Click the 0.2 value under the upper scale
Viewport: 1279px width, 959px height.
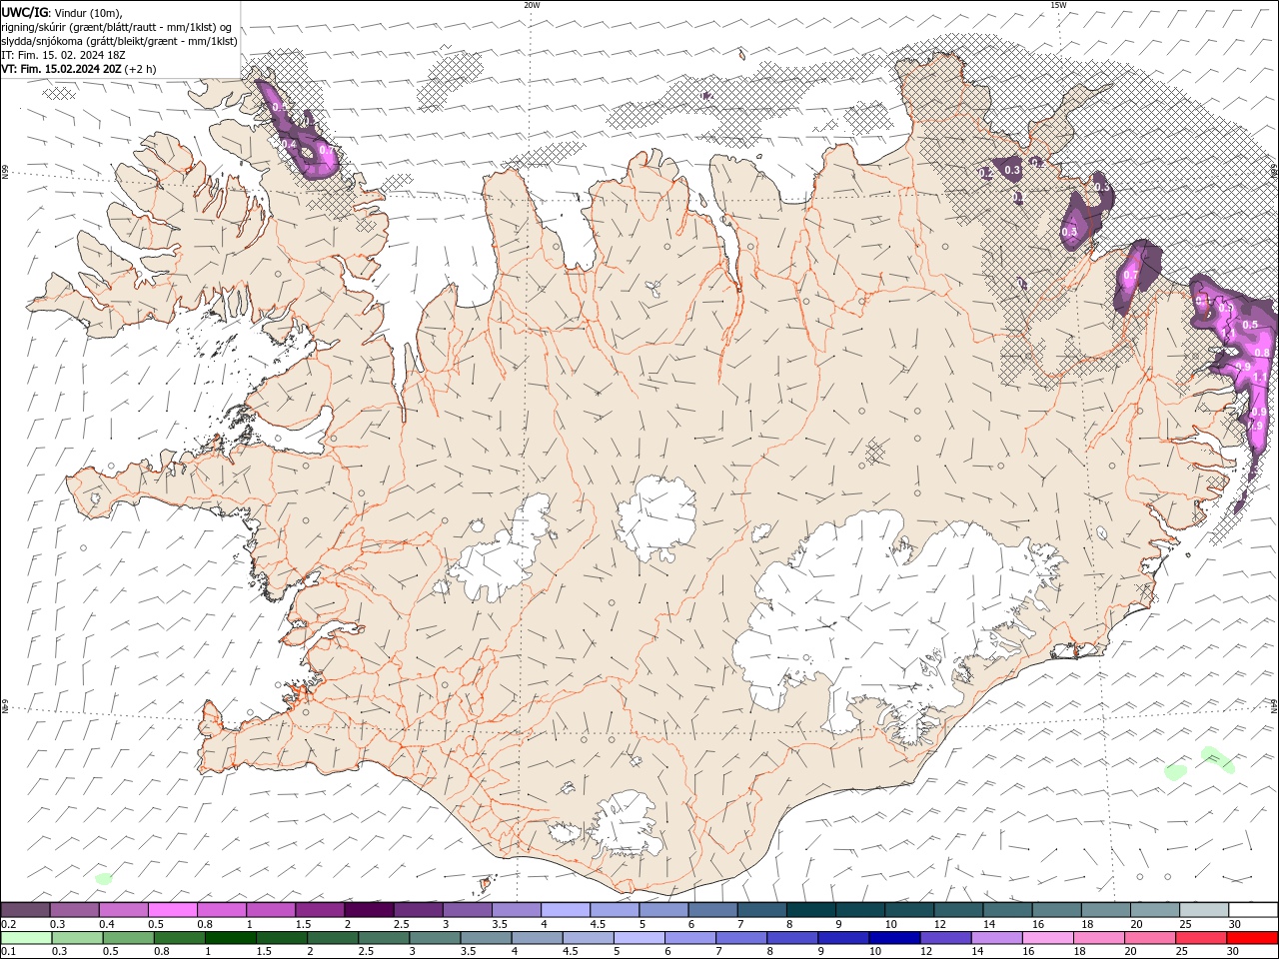click(x=9, y=924)
